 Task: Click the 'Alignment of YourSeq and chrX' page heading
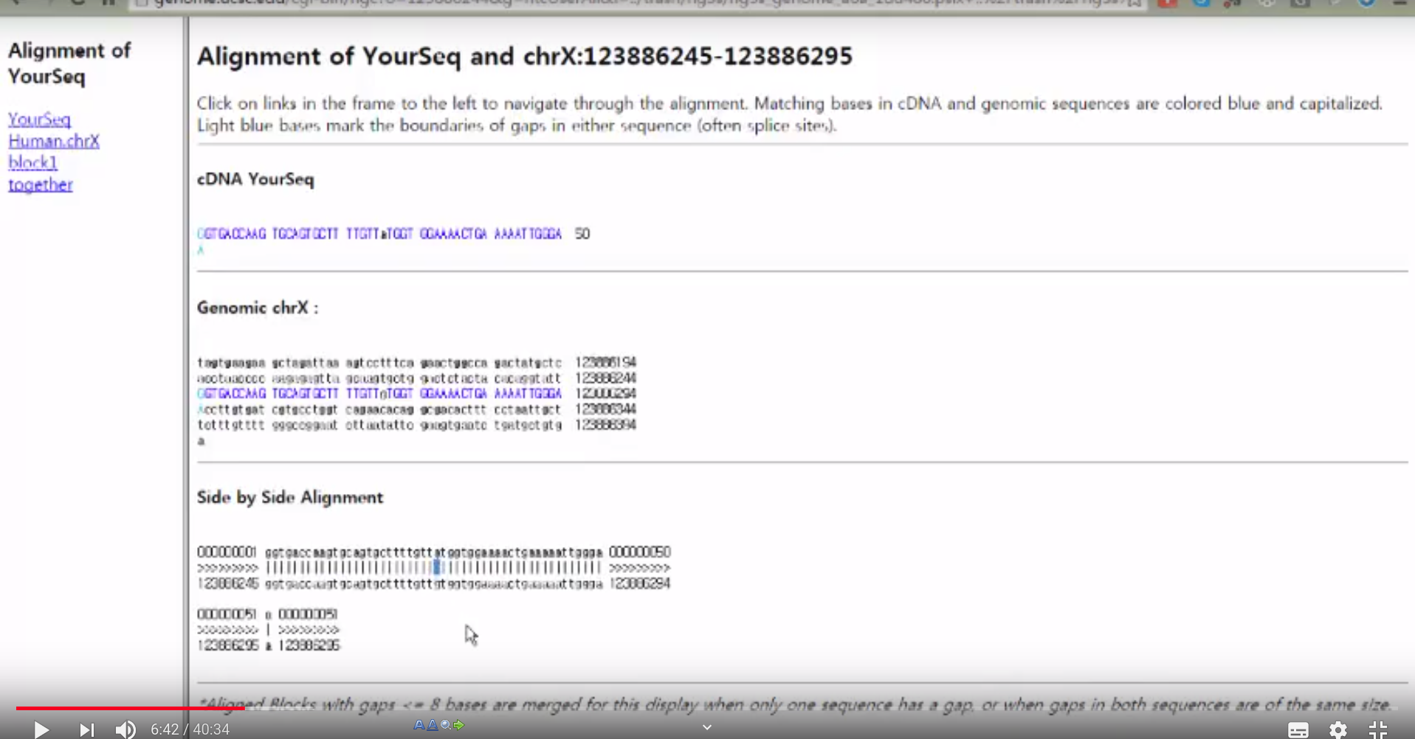tap(524, 56)
